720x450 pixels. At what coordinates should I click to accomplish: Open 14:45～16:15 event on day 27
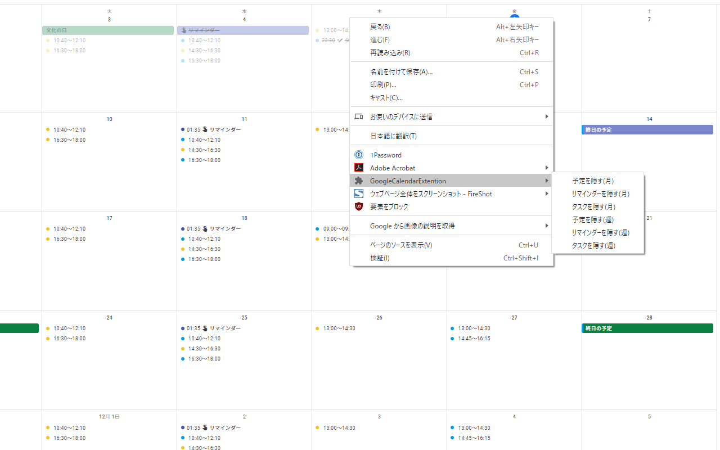[x=471, y=338]
